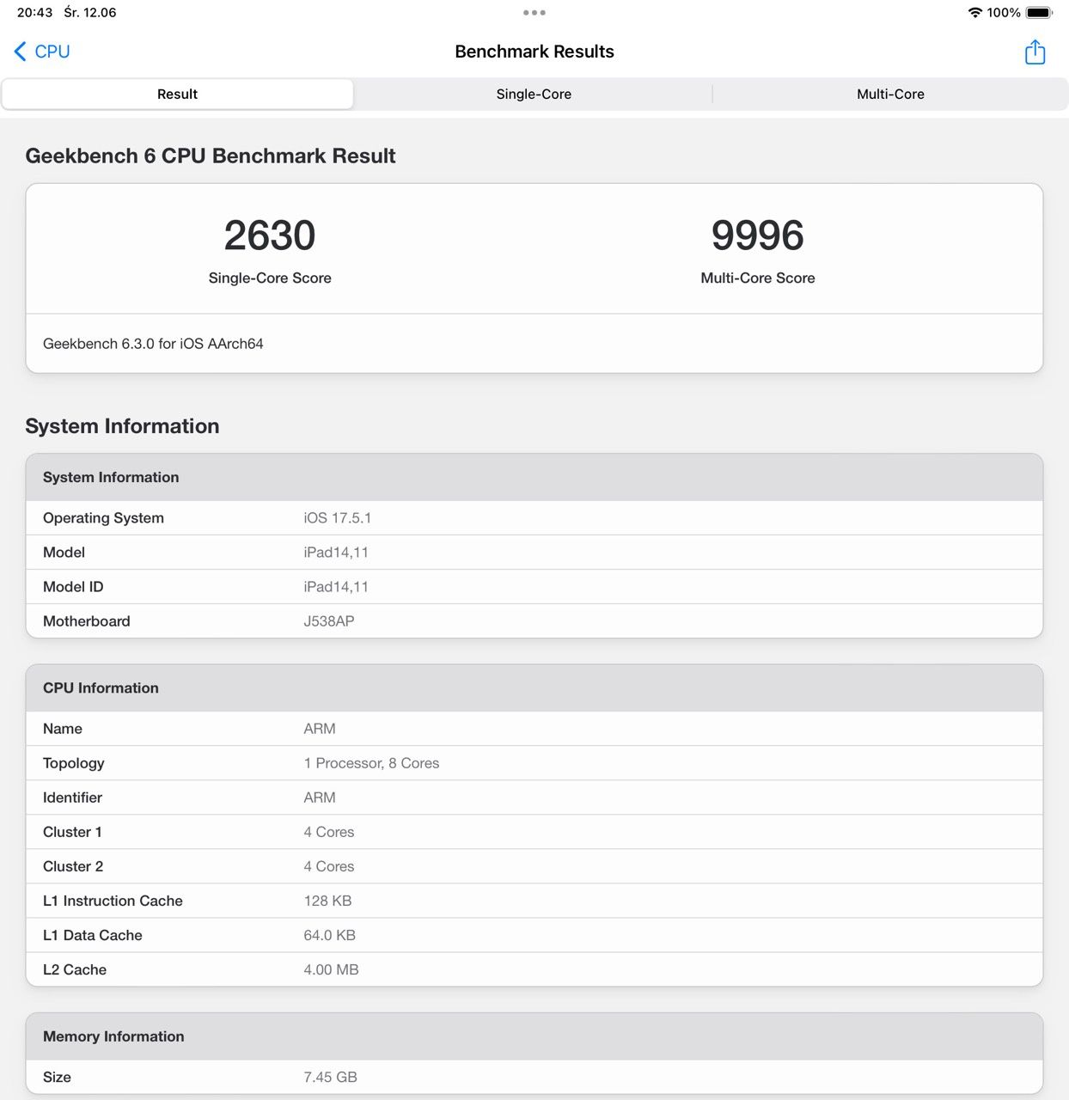Screen dimensions: 1069x1100
Task: Tap the 64.0 KB data cache value
Action: click(x=329, y=935)
